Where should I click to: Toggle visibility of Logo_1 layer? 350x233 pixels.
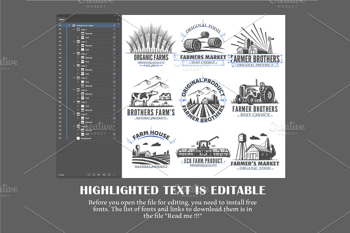(60, 30)
